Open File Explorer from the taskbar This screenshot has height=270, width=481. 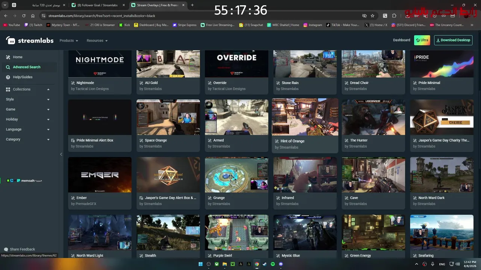[225, 264]
